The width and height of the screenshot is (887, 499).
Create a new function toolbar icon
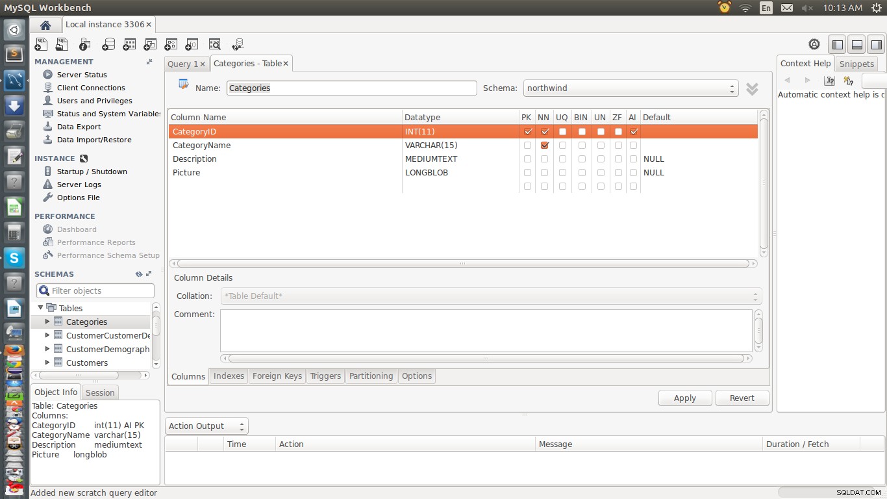click(192, 44)
